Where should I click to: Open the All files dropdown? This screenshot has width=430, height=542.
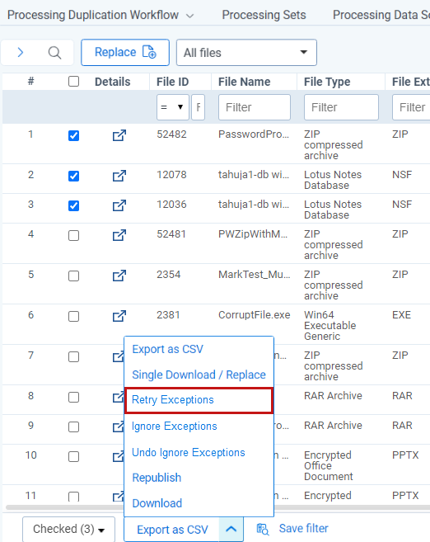click(x=246, y=53)
